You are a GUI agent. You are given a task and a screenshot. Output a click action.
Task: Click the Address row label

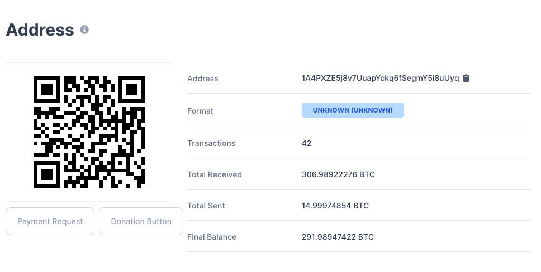[203, 79]
